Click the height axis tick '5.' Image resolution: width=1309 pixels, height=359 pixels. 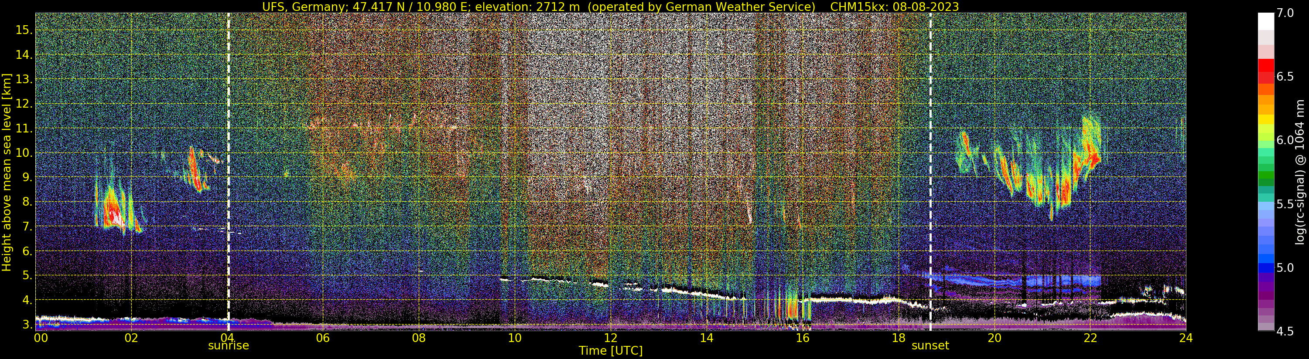tap(27, 276)
